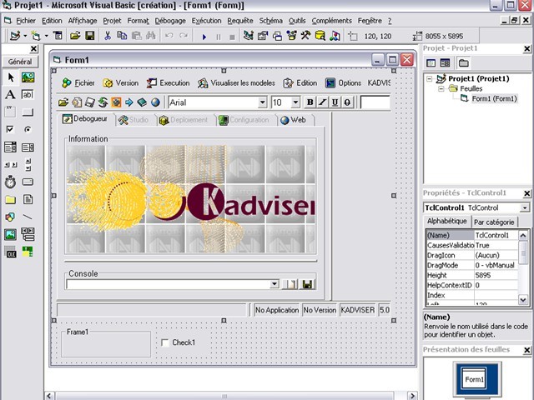
Task: Select the Frame control tool
Action: [11, 112]
